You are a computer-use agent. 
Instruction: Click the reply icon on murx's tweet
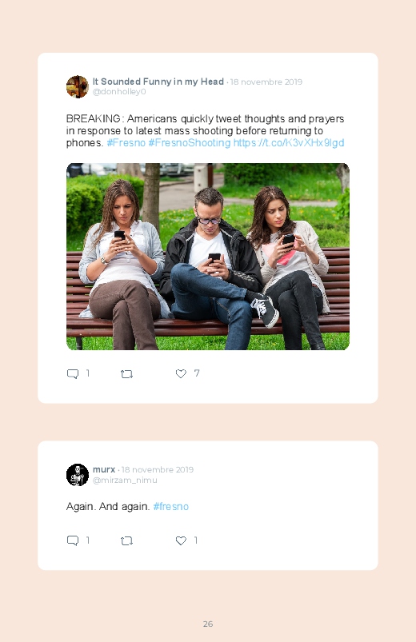coord(73,540)
